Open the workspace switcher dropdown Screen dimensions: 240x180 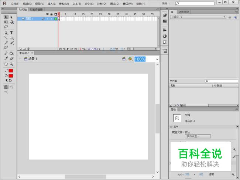[x=166, y=3]
